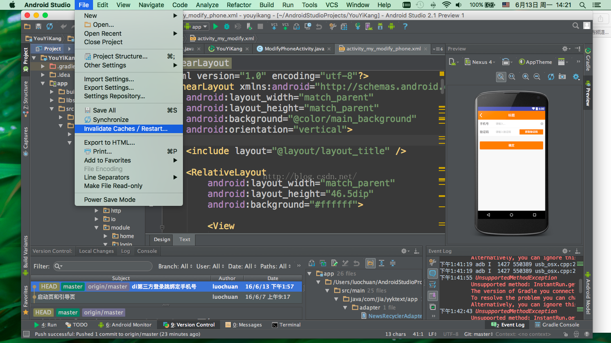Click VCS Update Project icon
611x343 pixels.
[x=274, y=27]
